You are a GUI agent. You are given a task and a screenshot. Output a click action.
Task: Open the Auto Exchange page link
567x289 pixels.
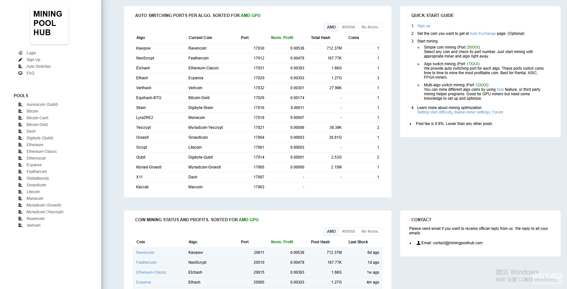482,34
